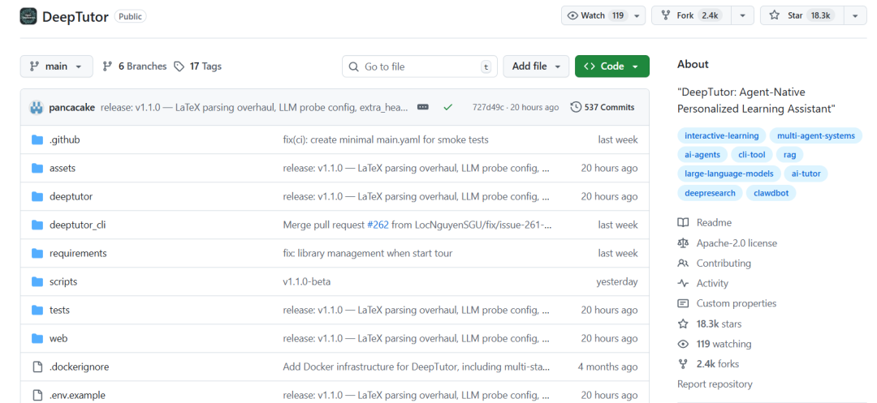Select the ai-tutor topic tag
The width and height of the screenshot is (877, 403).
point(806,174)
